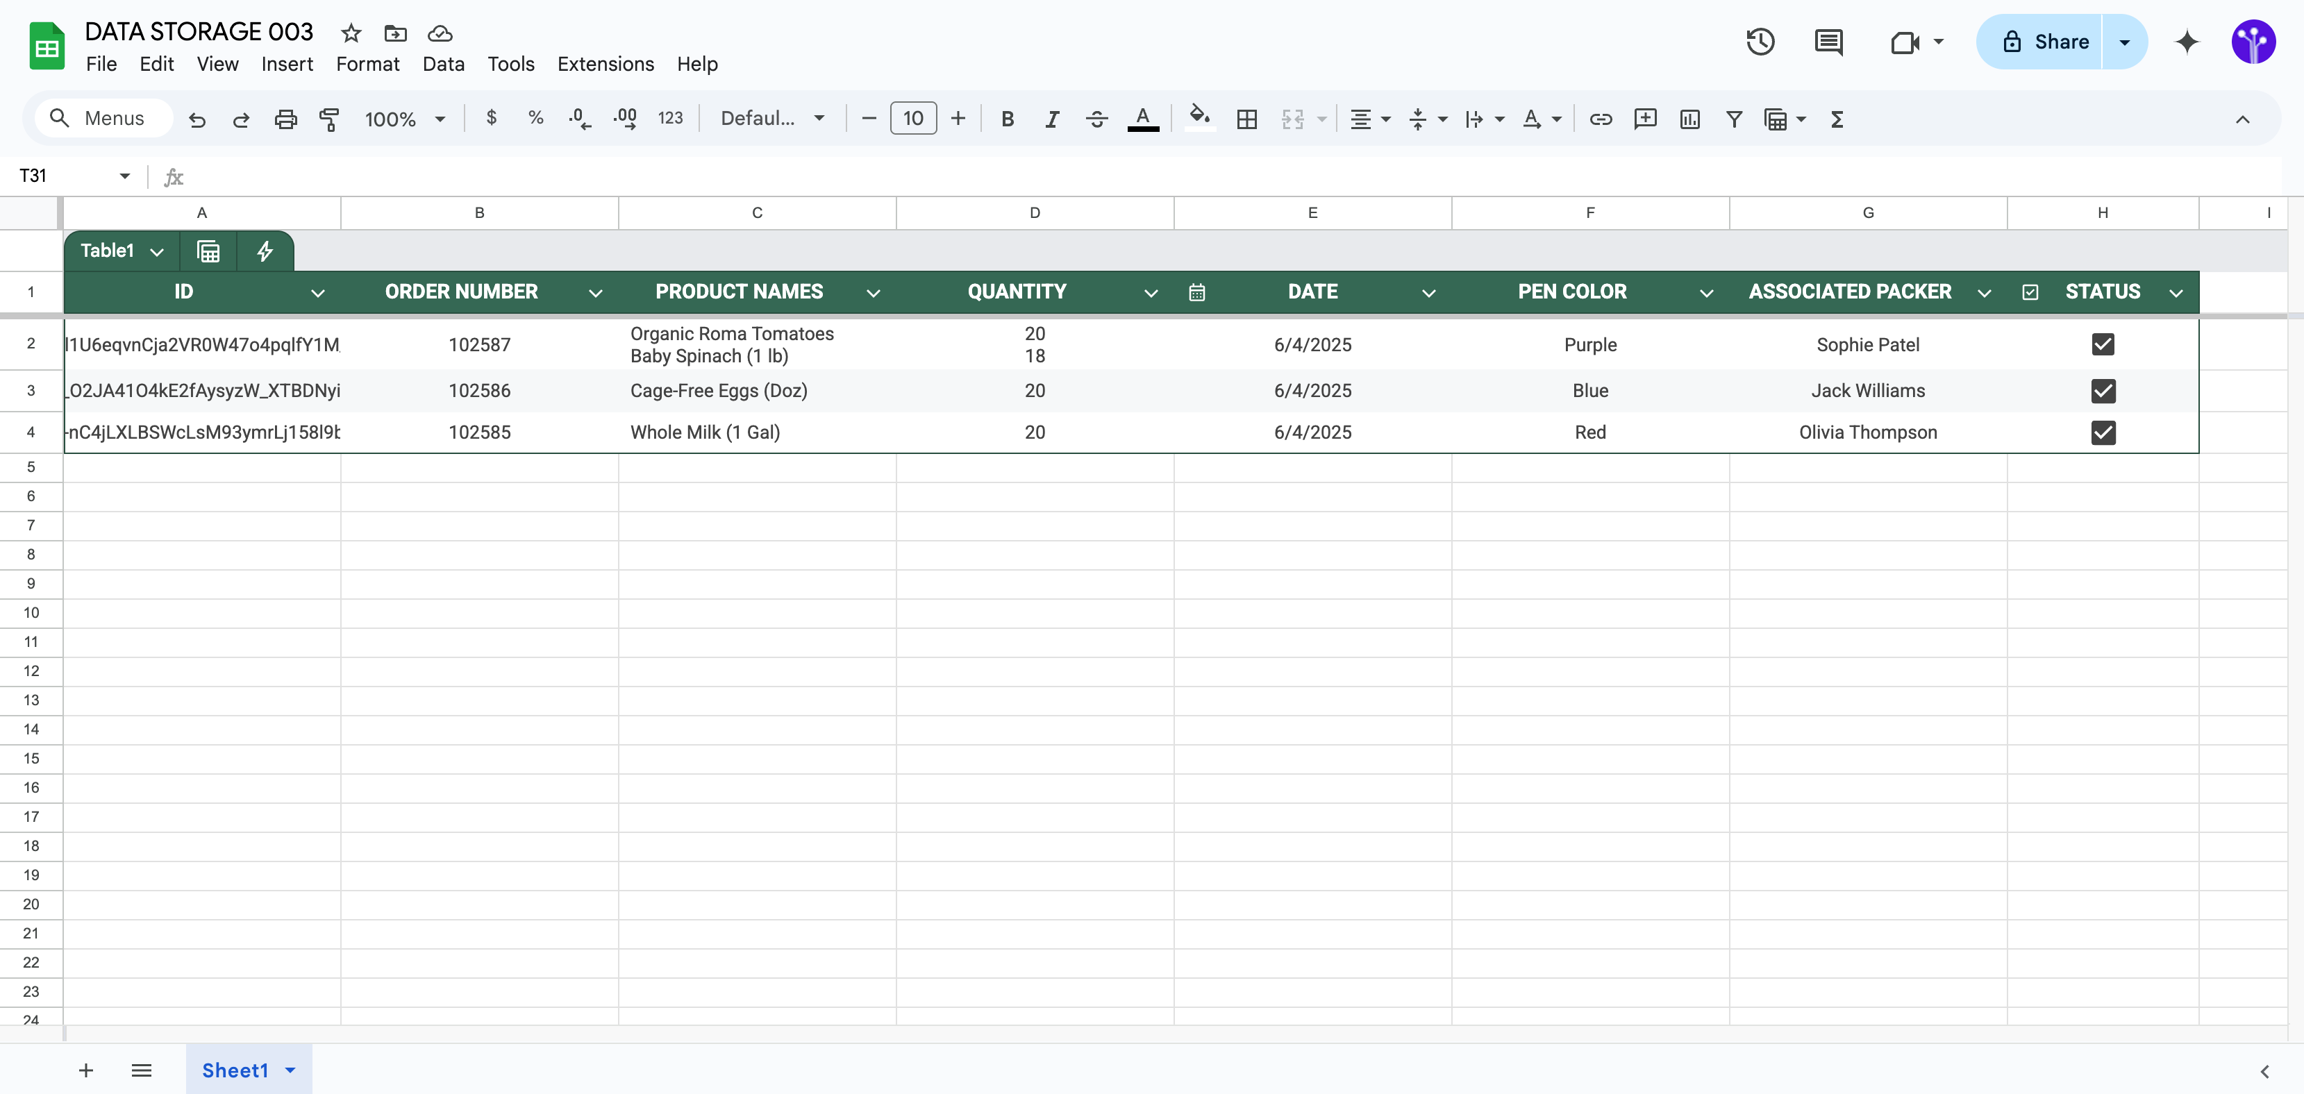The height and width of the screenshot is (1094, 2304).
Task: Open the Insert menu
Action: pyautogui.click(x=287, y=65)
